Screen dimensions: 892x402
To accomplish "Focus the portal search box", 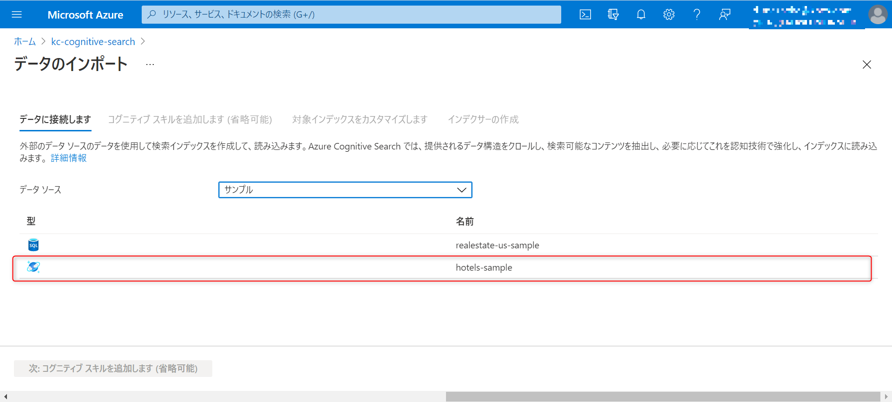I will tap(351, 14).
